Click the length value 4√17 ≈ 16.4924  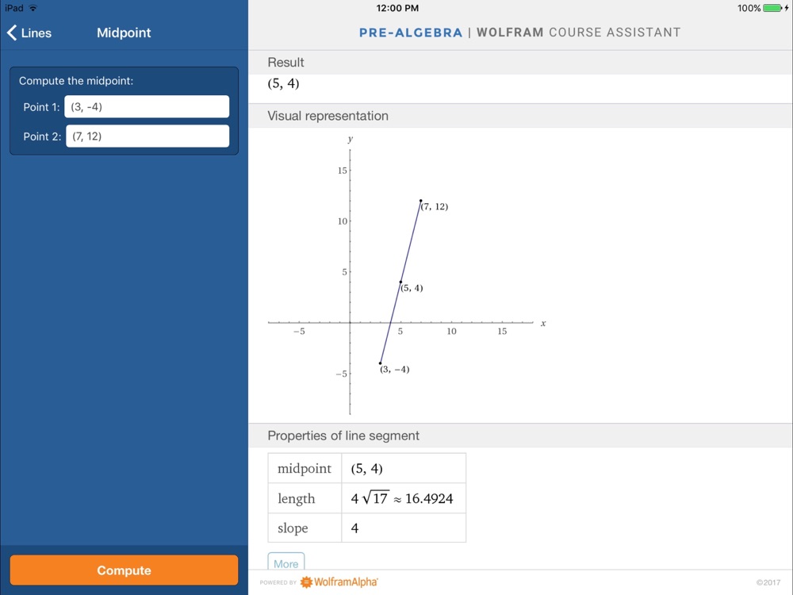(402, 498)
